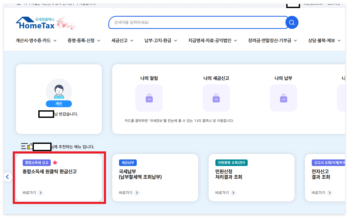349x218 pixels.
Task: Open the 상담·불복·제보 menu
Action: 322,41
